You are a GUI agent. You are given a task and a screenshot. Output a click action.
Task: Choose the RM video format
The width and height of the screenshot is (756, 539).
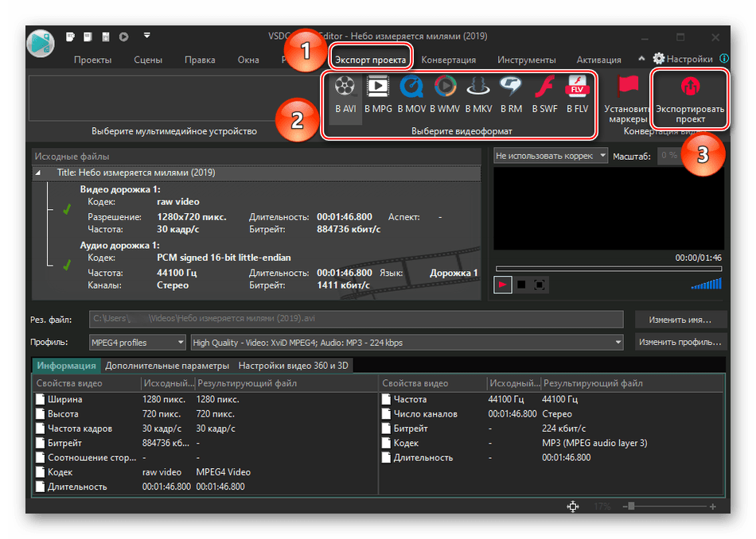tap(511, 95)
